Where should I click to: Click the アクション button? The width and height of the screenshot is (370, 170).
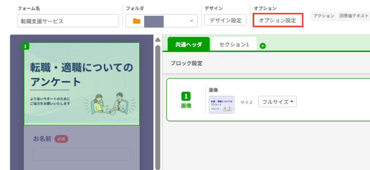[324, 16]
